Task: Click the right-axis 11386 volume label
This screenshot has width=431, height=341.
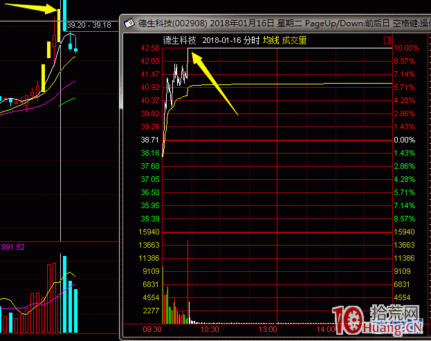Action: pyautogui.click(x=404, y=258)
